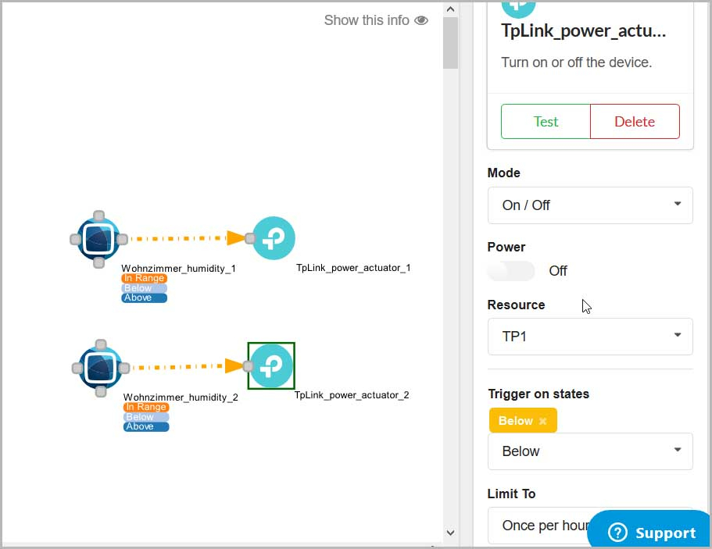Image resolution: width=712 pixels, height=549 pixels.
Task: Open the Mode dropdown showing On / Off
Action: coord(590,205)
